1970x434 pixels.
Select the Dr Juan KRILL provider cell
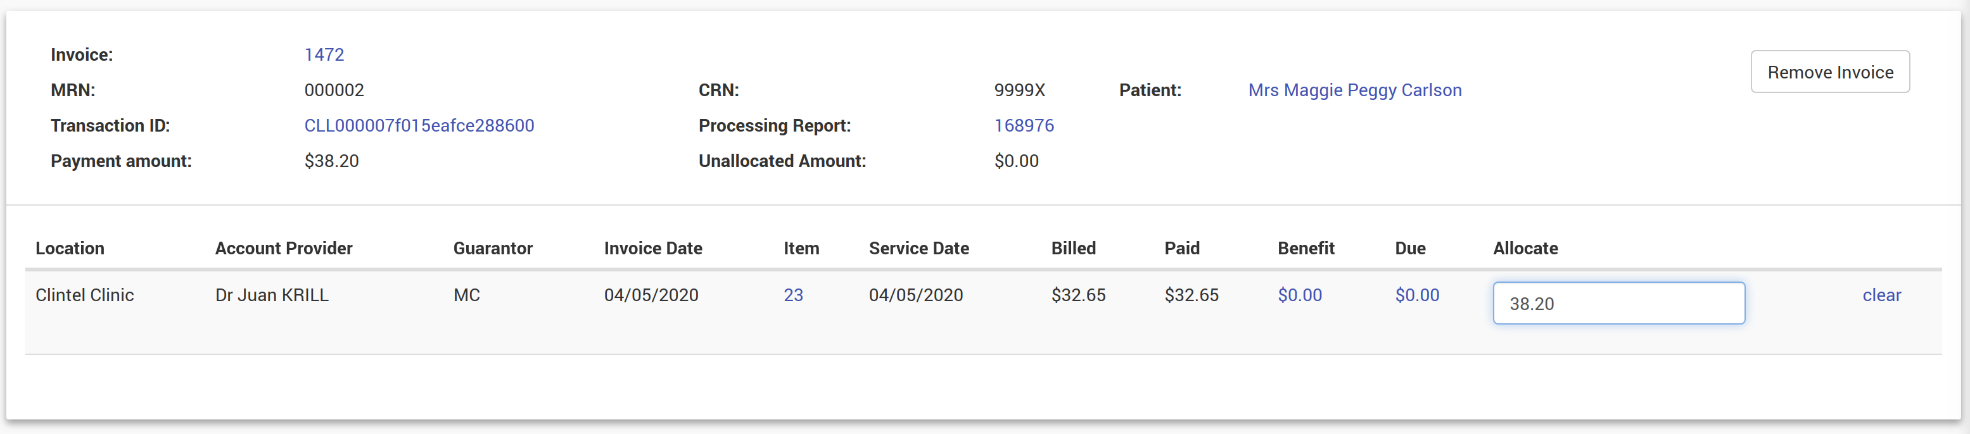(x=272, y=295)
